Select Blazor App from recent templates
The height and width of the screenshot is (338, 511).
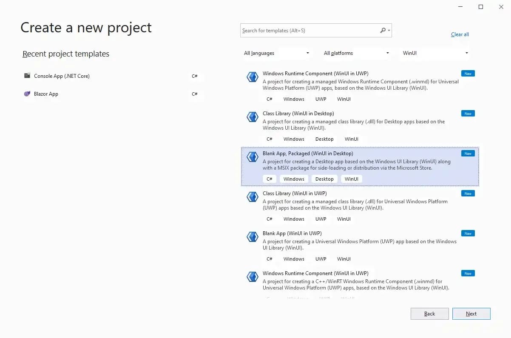point(46,94)
